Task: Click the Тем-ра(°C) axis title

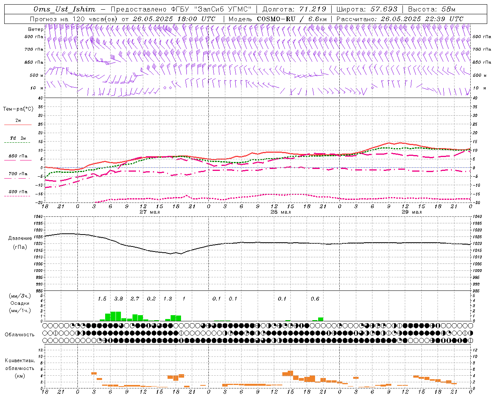Action: pos(18,109)
